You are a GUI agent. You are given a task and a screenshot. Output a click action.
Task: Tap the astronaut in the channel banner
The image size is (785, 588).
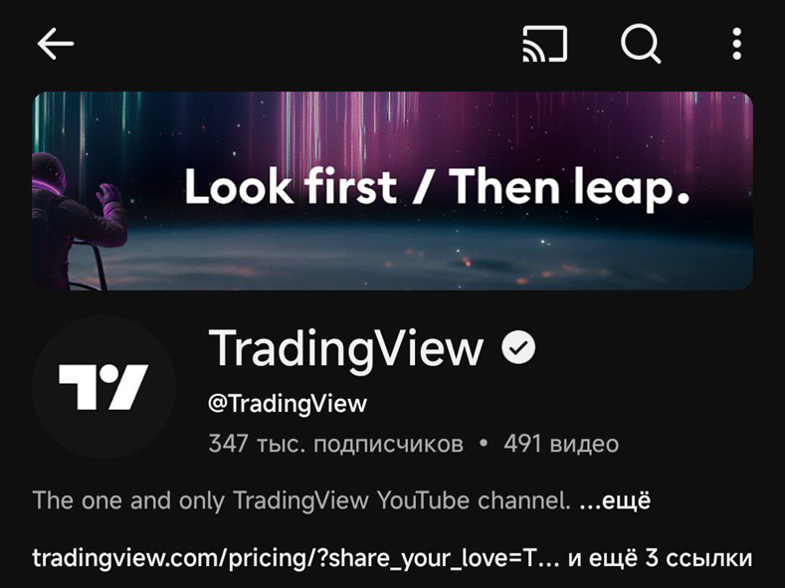[x=75, y=220]
